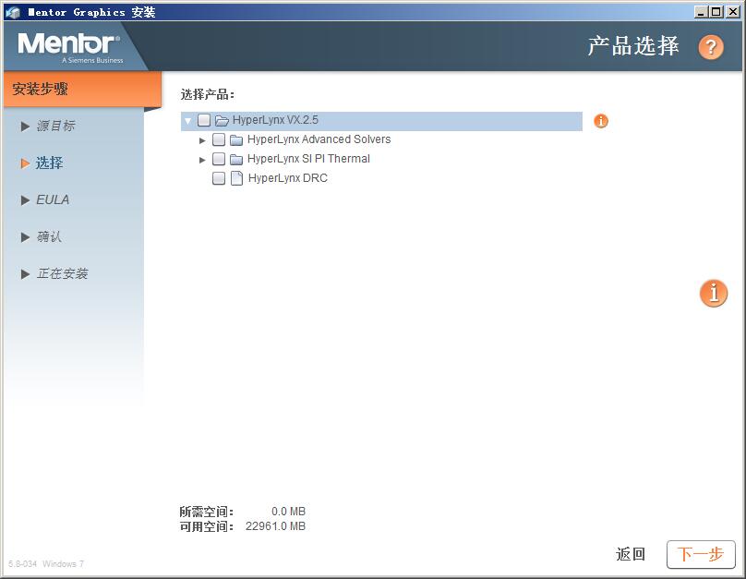This screenshot has height=579, width=746.
Task: Open the orange help question mark icon
Action: pyautogui.click(x=711, y=46)
